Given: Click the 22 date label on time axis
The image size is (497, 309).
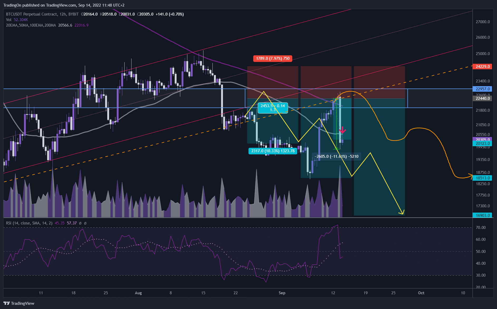Looking at the screenshot, I should point(236,293).
